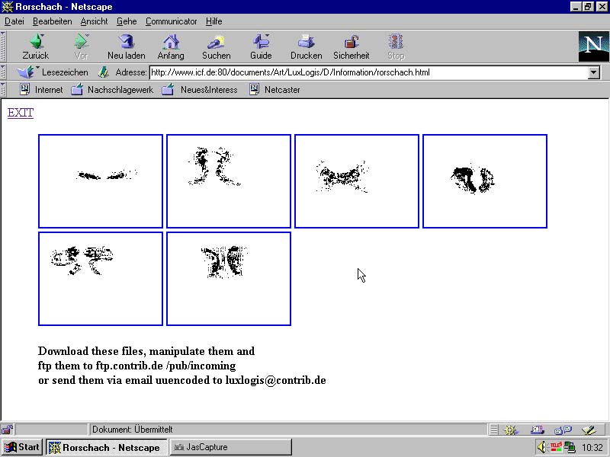Click the volume speaker tray icon
610x457 pixels.
542,447
